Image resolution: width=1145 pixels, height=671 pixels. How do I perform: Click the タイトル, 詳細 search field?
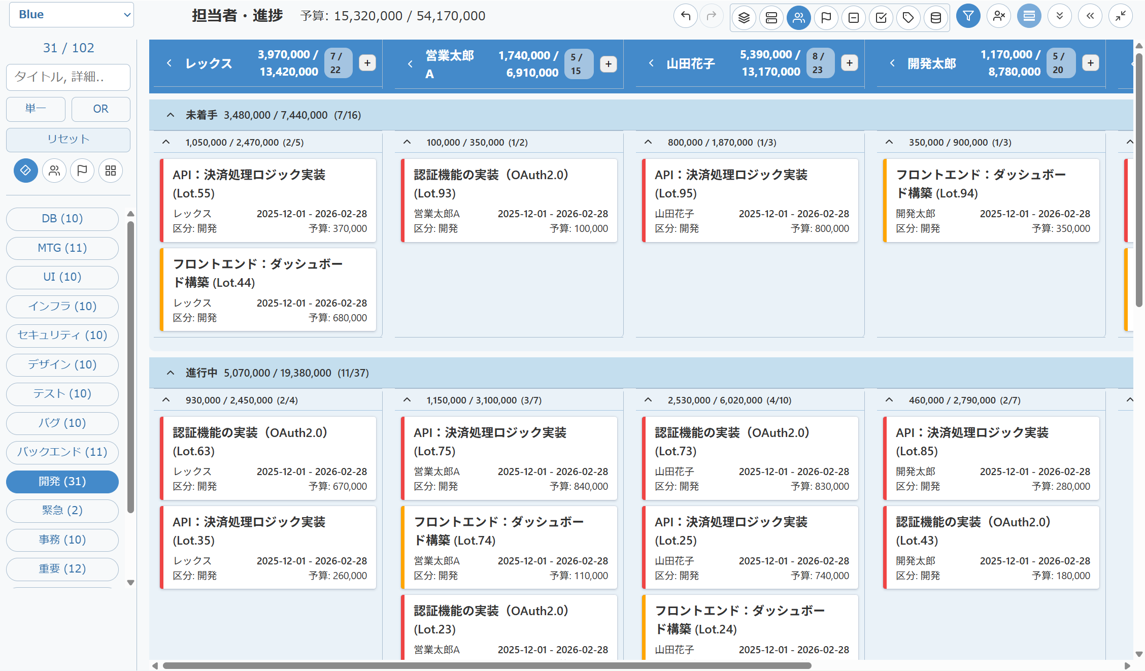68,77
